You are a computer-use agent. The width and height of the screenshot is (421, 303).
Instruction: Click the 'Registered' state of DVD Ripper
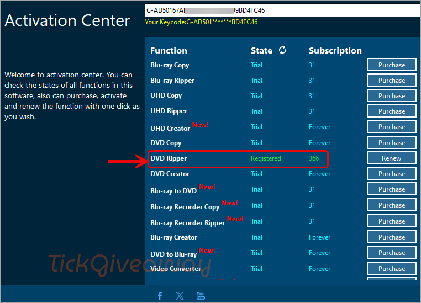[266, 158]
